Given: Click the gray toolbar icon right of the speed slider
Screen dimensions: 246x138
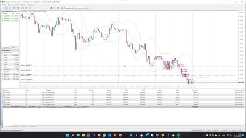Looking at the screenshot, I should 55,8.
